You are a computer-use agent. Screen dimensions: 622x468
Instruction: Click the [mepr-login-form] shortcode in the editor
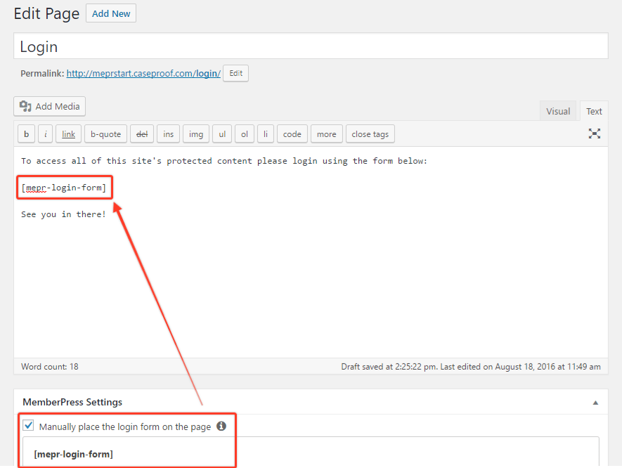pos(64,188)
